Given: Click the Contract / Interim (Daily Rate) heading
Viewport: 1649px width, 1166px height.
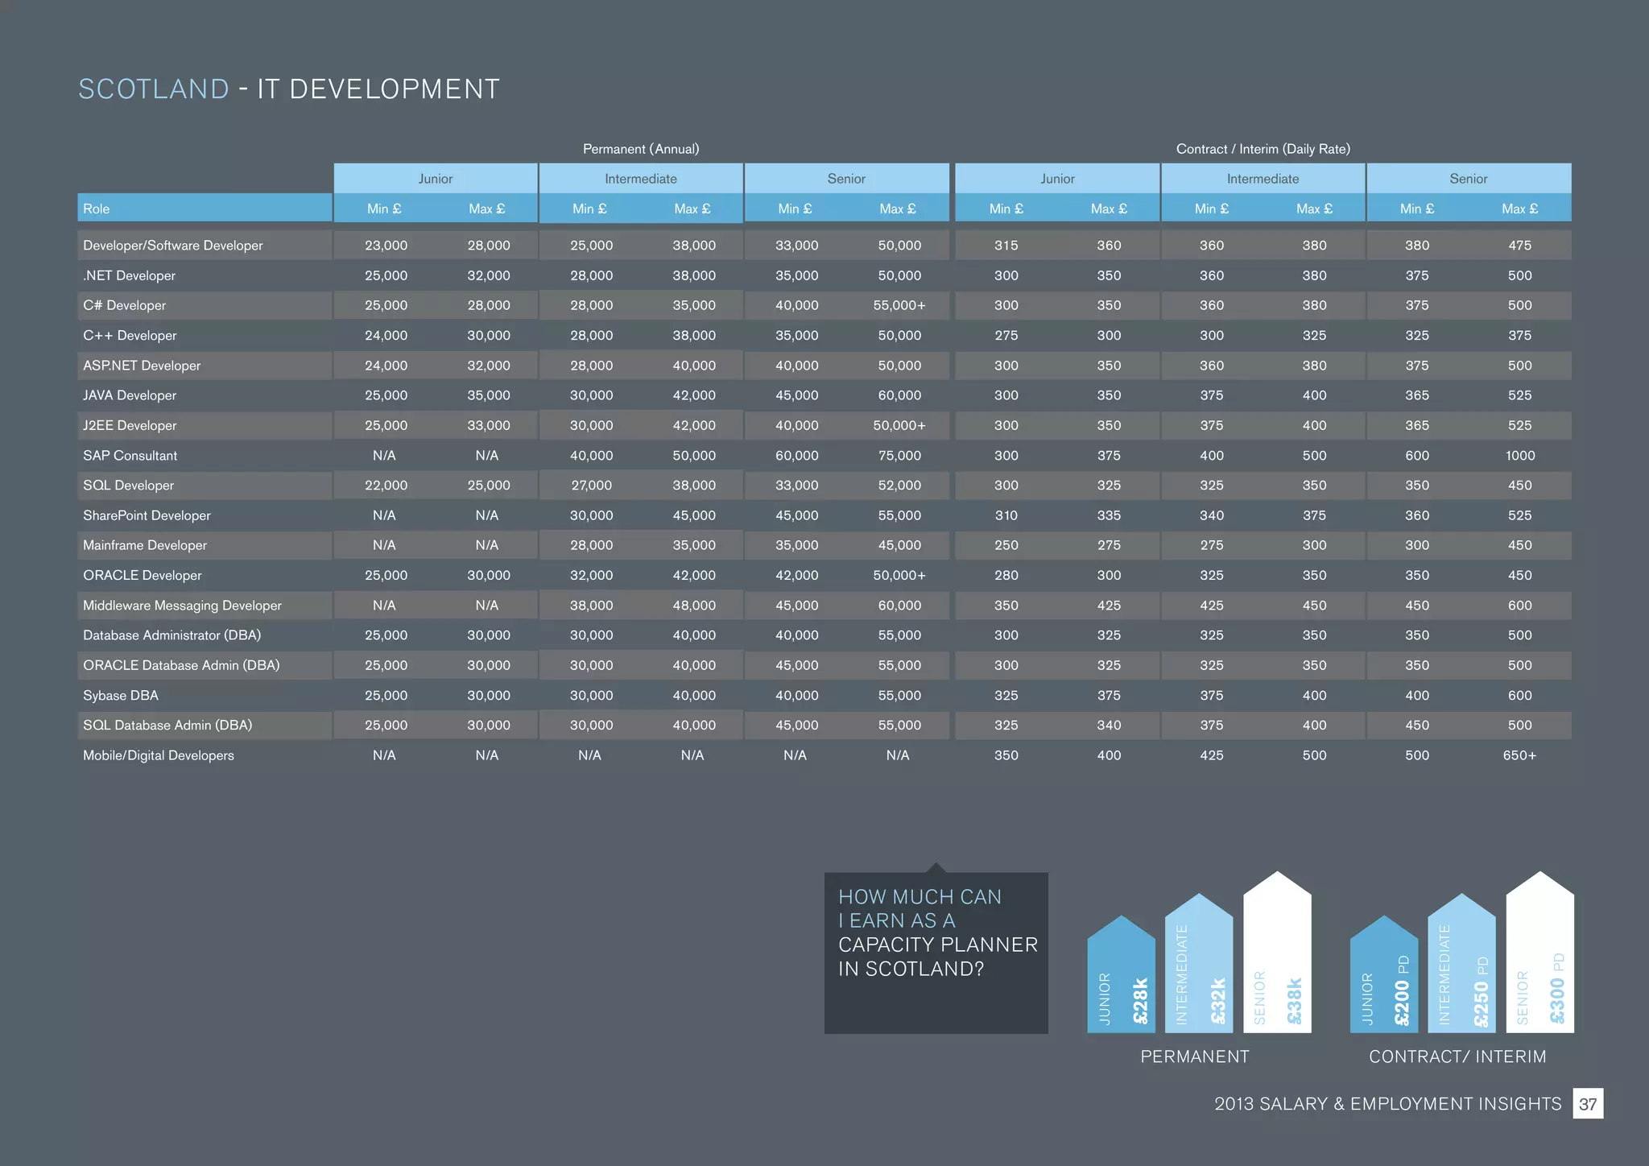Looking at the screenshot, I should [x=1263, y=149].
